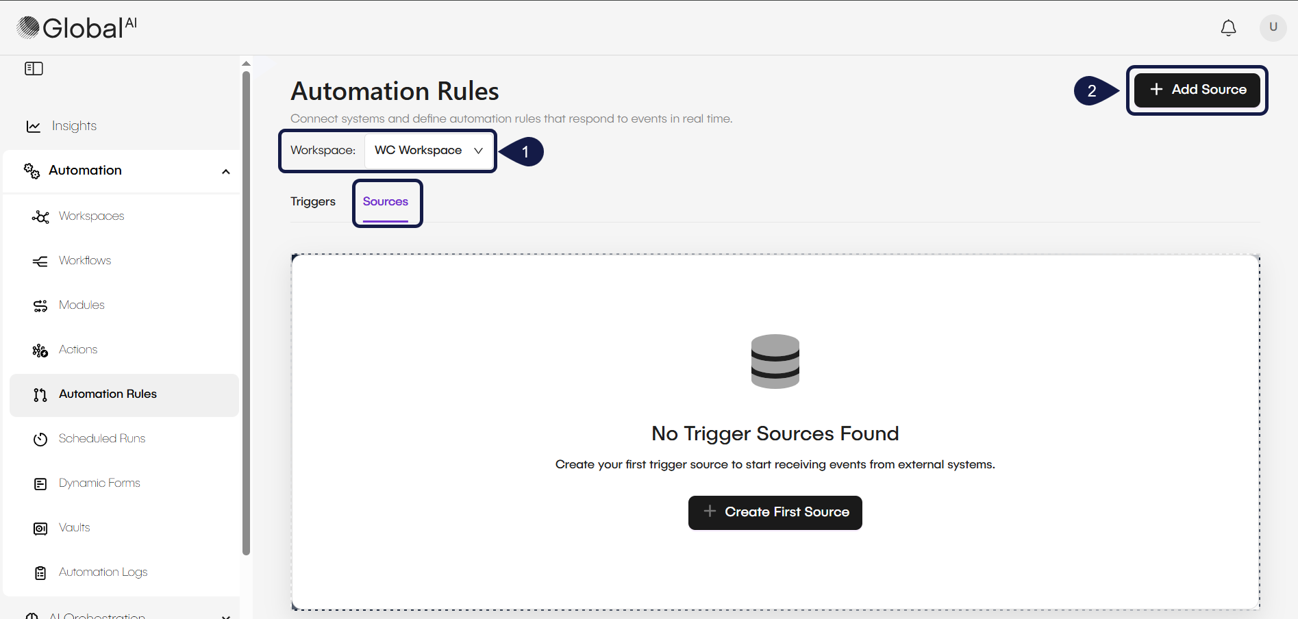
Task: Open Dynamic Forms in the sidebar
Action: (x=99, y=483)
